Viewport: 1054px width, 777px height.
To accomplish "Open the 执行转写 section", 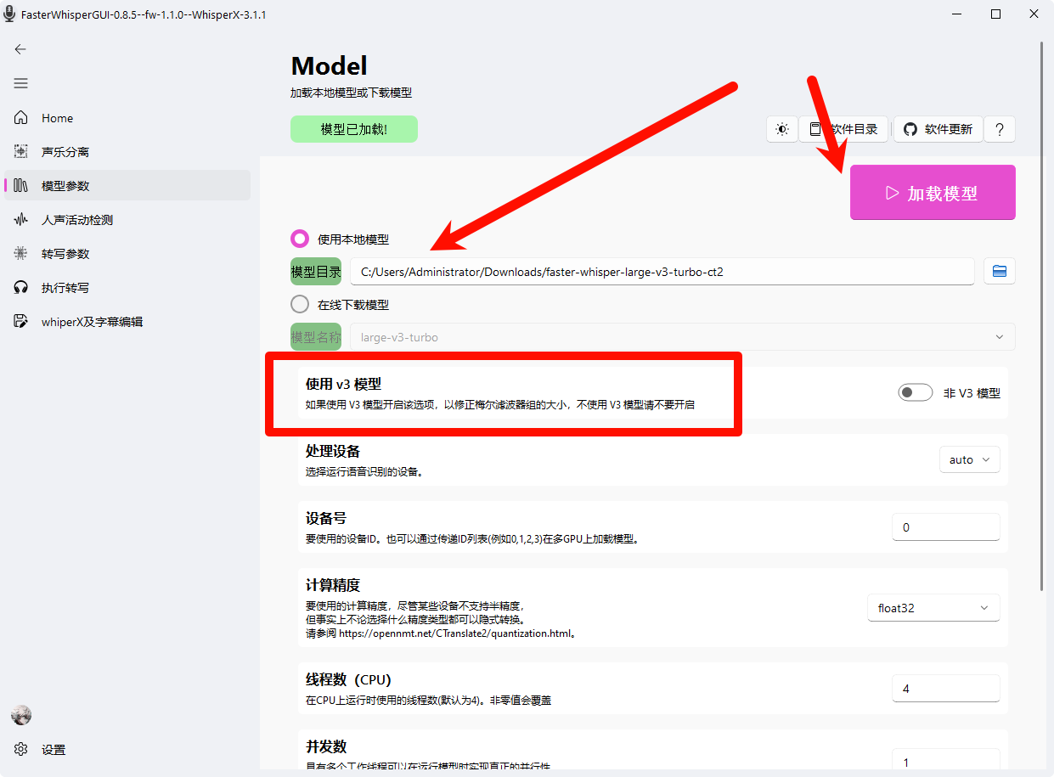I will [x=64, y=287].
